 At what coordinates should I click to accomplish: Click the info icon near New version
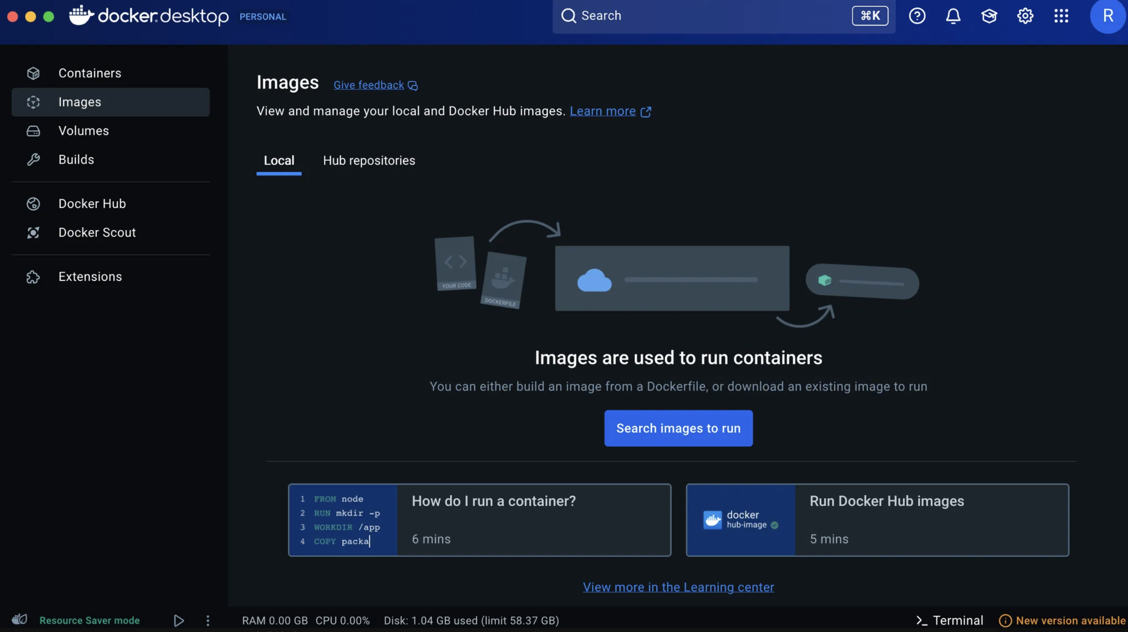click(1005, 621)
